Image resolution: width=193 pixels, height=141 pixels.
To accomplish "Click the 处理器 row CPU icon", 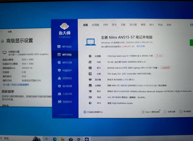I will coord(90,56).
